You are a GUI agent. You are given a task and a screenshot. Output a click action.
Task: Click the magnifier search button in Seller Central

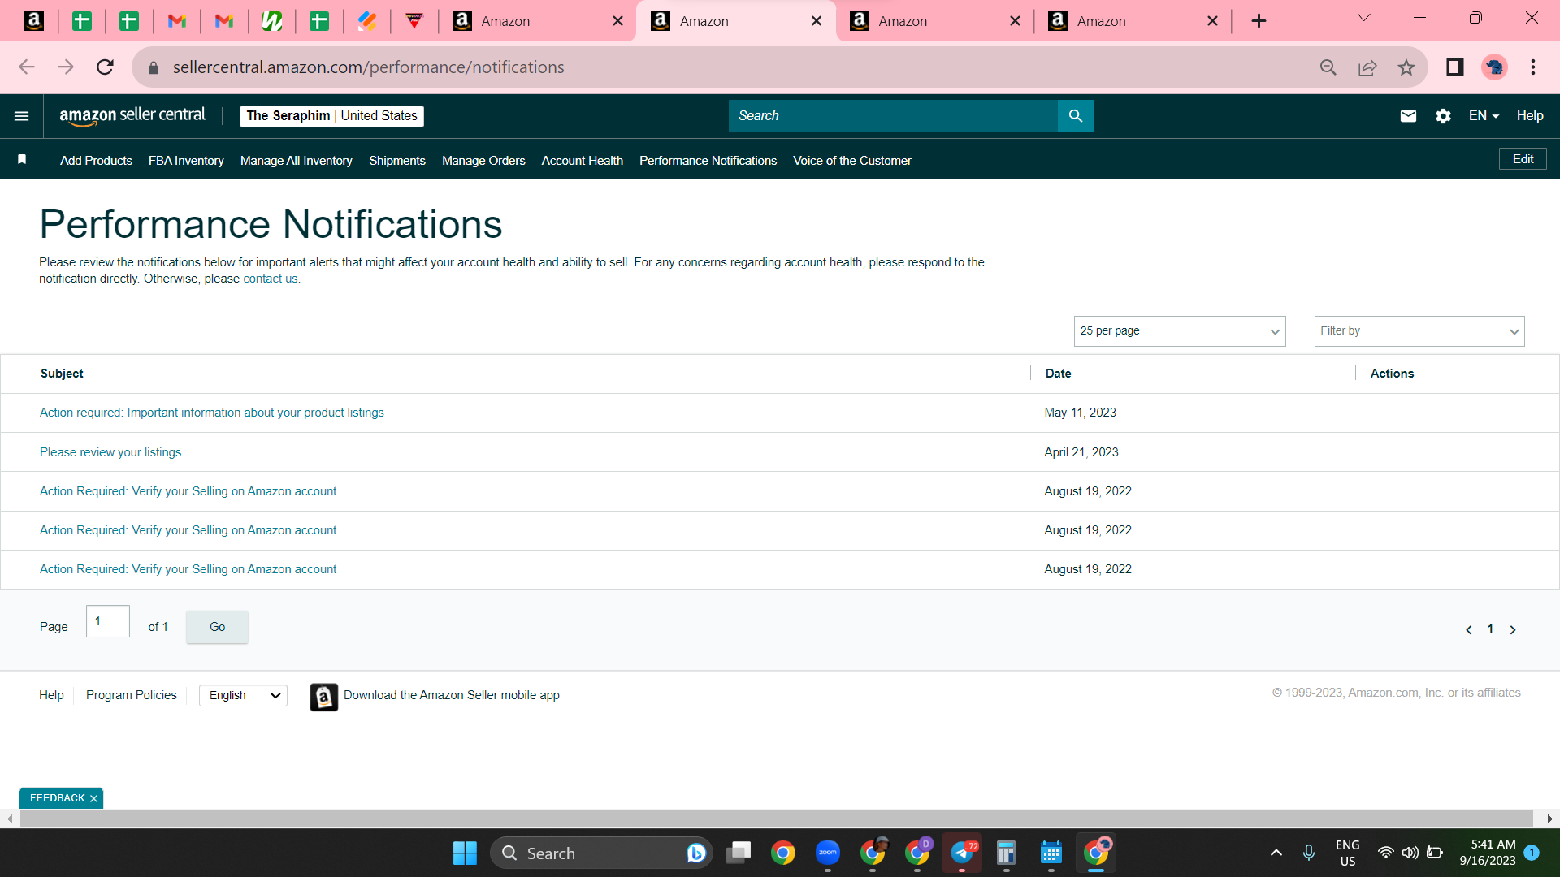coord(1076,116)
